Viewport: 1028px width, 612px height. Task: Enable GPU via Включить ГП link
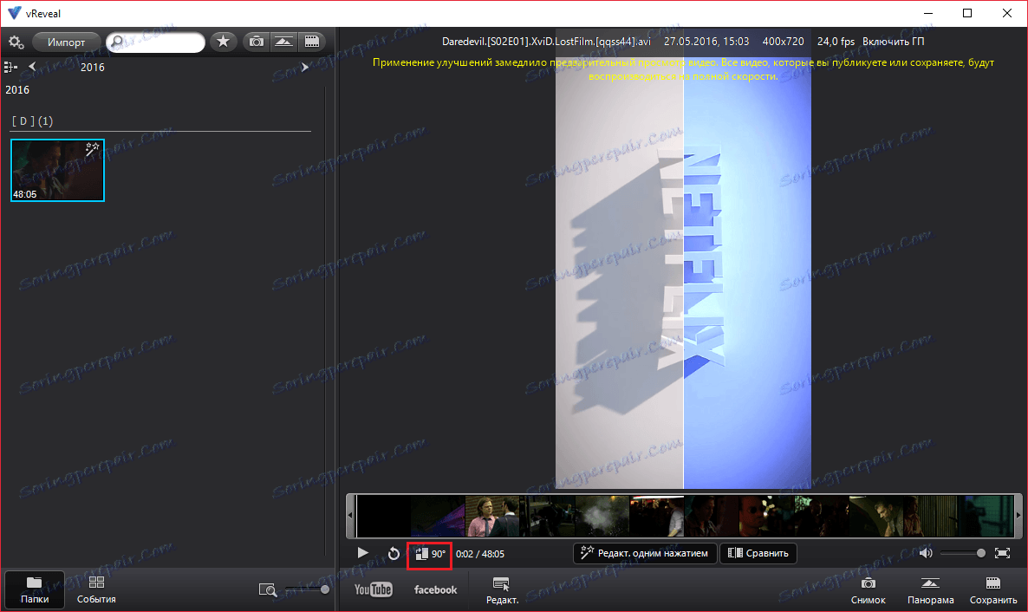(x=893, y=42)
